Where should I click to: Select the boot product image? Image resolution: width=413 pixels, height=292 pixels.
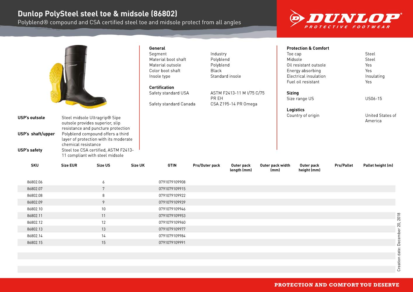point(77,76)
